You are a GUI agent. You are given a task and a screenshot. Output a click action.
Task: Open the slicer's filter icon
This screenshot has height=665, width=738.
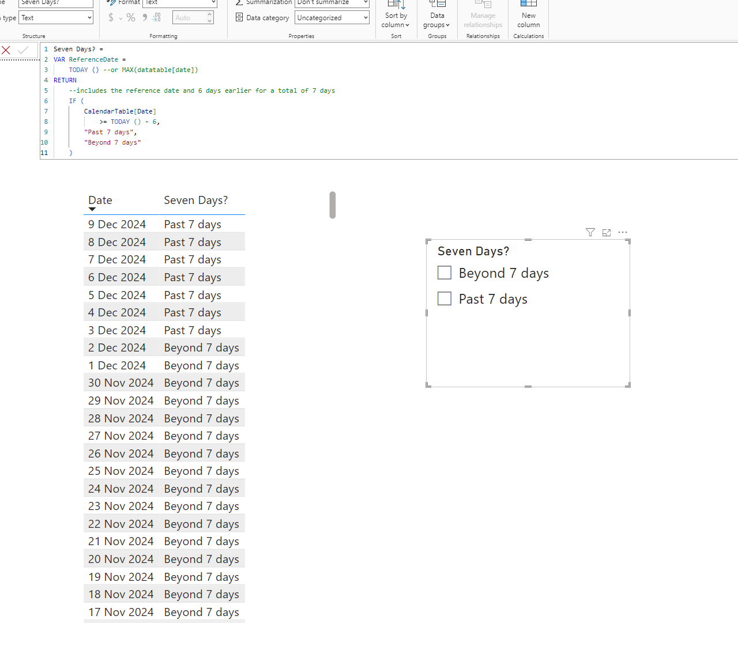[x=590, y=232]
